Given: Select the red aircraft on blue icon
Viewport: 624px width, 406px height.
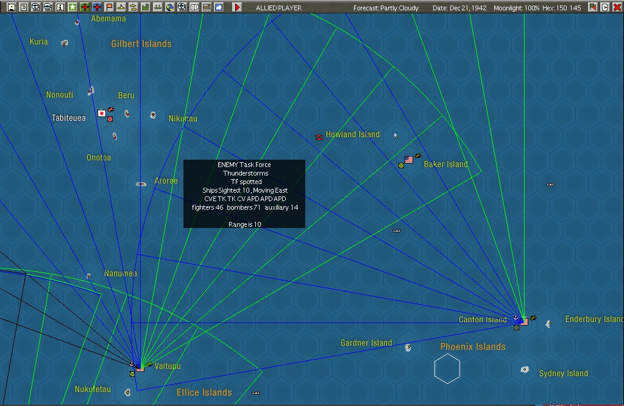Looking at the screenshot, I should pyautogui.click(x=97, y=7).
